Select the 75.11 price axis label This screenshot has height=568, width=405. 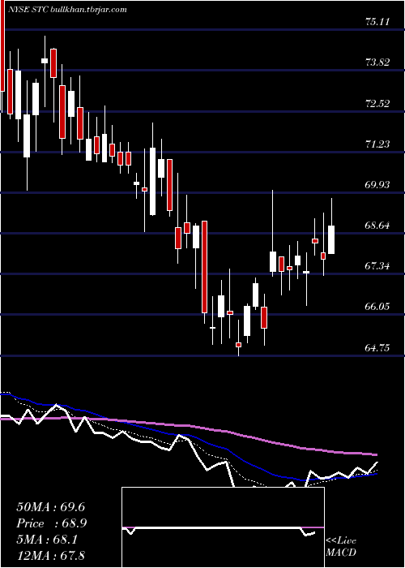[x=377, y=22]
